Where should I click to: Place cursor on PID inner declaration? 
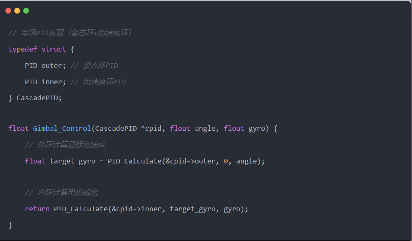tap(45, 82)
